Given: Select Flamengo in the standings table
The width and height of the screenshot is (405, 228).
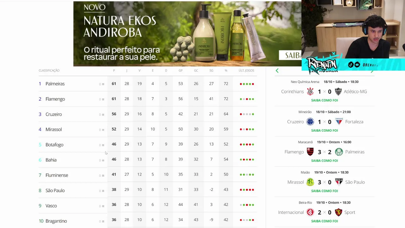Looking at the screenshot, I should pyautogui.click(x=55, y=99).
